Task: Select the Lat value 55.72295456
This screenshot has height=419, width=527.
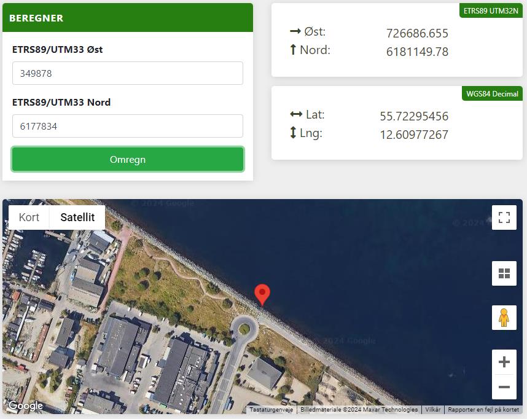Action: (x=414, y=116)
